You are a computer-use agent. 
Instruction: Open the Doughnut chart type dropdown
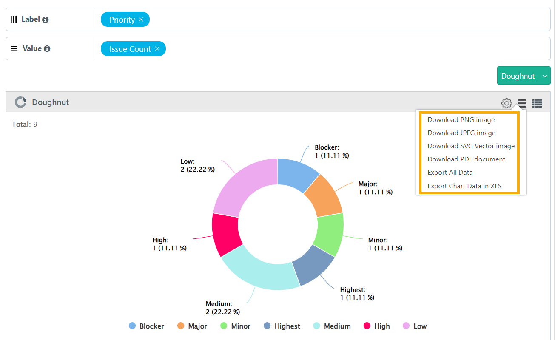click(524, 76)
